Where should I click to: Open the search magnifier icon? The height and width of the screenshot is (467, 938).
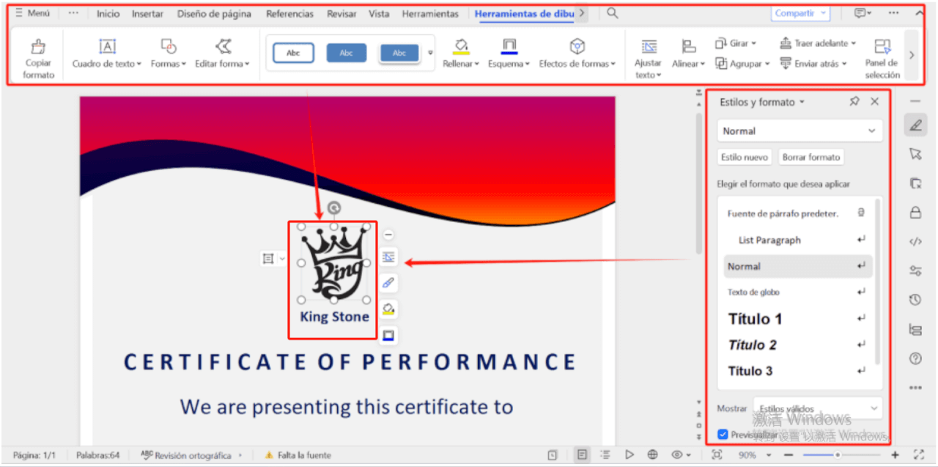pyautogui.click(x=612, y=13)
